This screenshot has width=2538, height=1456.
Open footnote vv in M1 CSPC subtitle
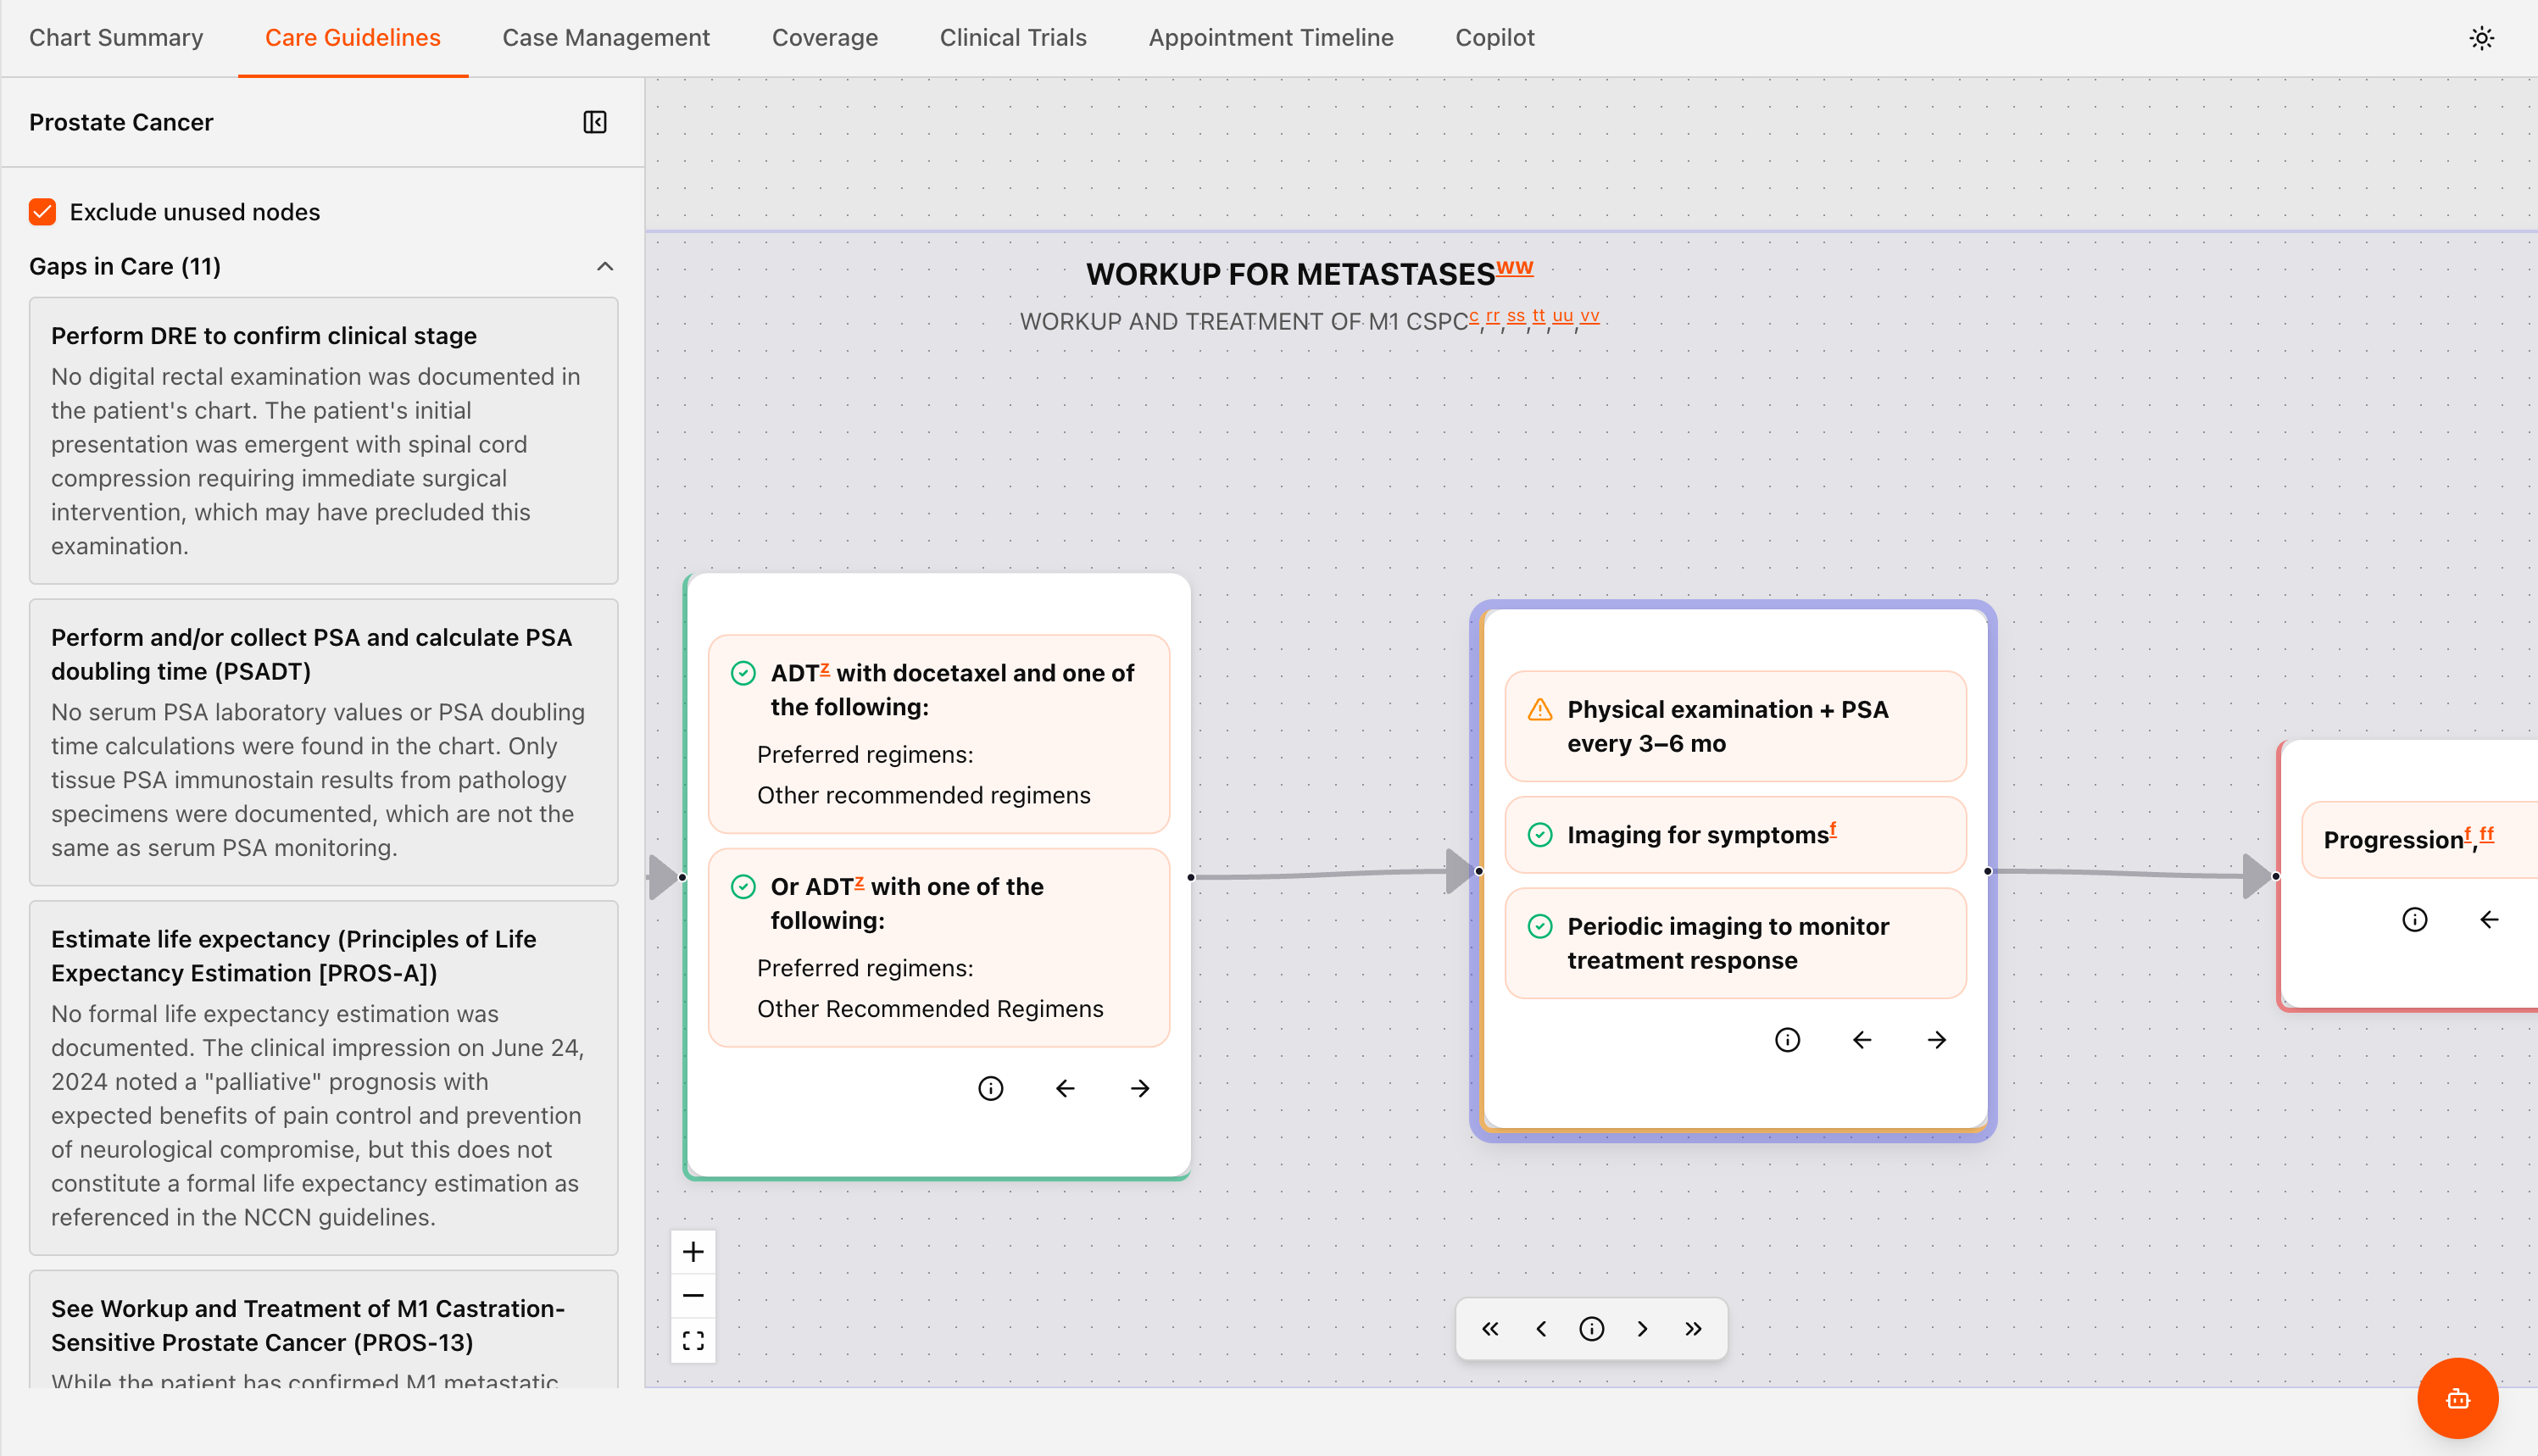point(1589,316)
